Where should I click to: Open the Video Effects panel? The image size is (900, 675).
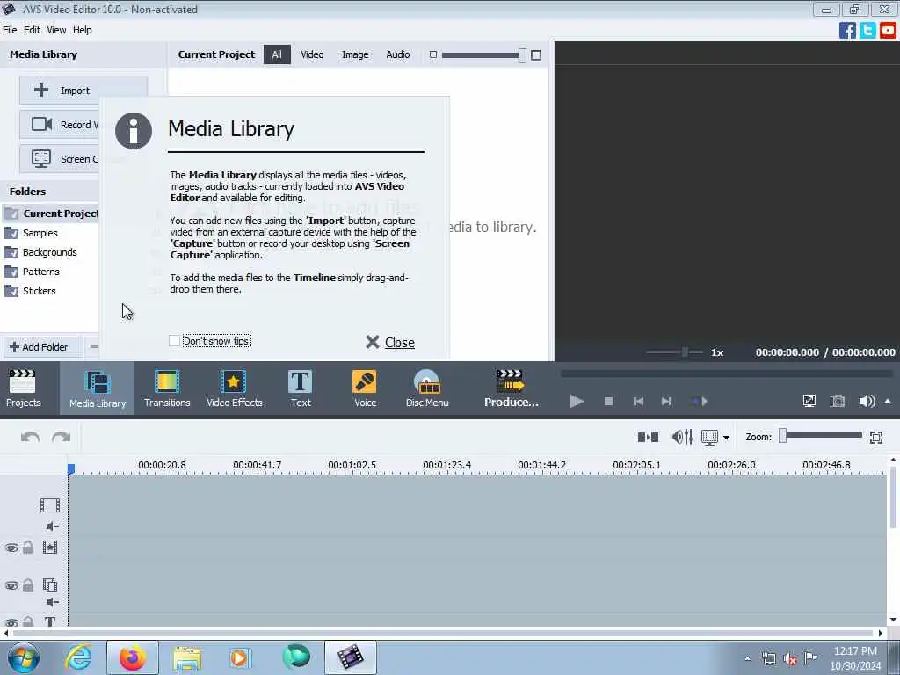234,388
